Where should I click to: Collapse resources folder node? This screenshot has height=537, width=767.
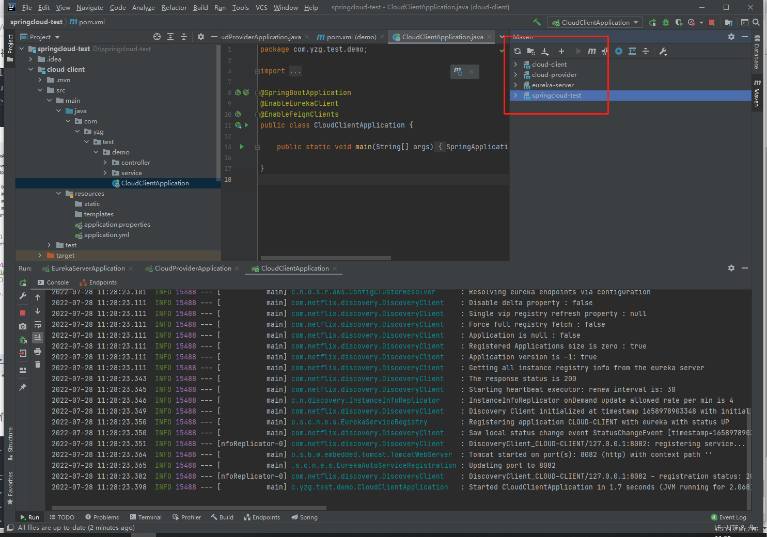[x=59, y=194]
